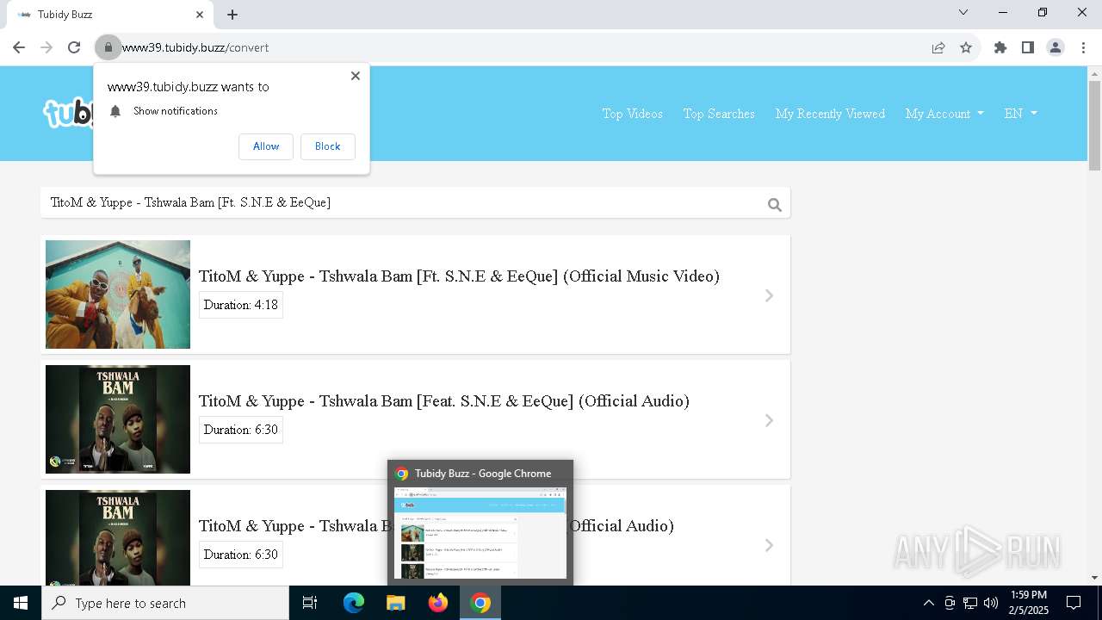Click the third result Tshwala Bam thumbnail
The height and width of the screenshot is (620, 1102).
coord(118,538)
